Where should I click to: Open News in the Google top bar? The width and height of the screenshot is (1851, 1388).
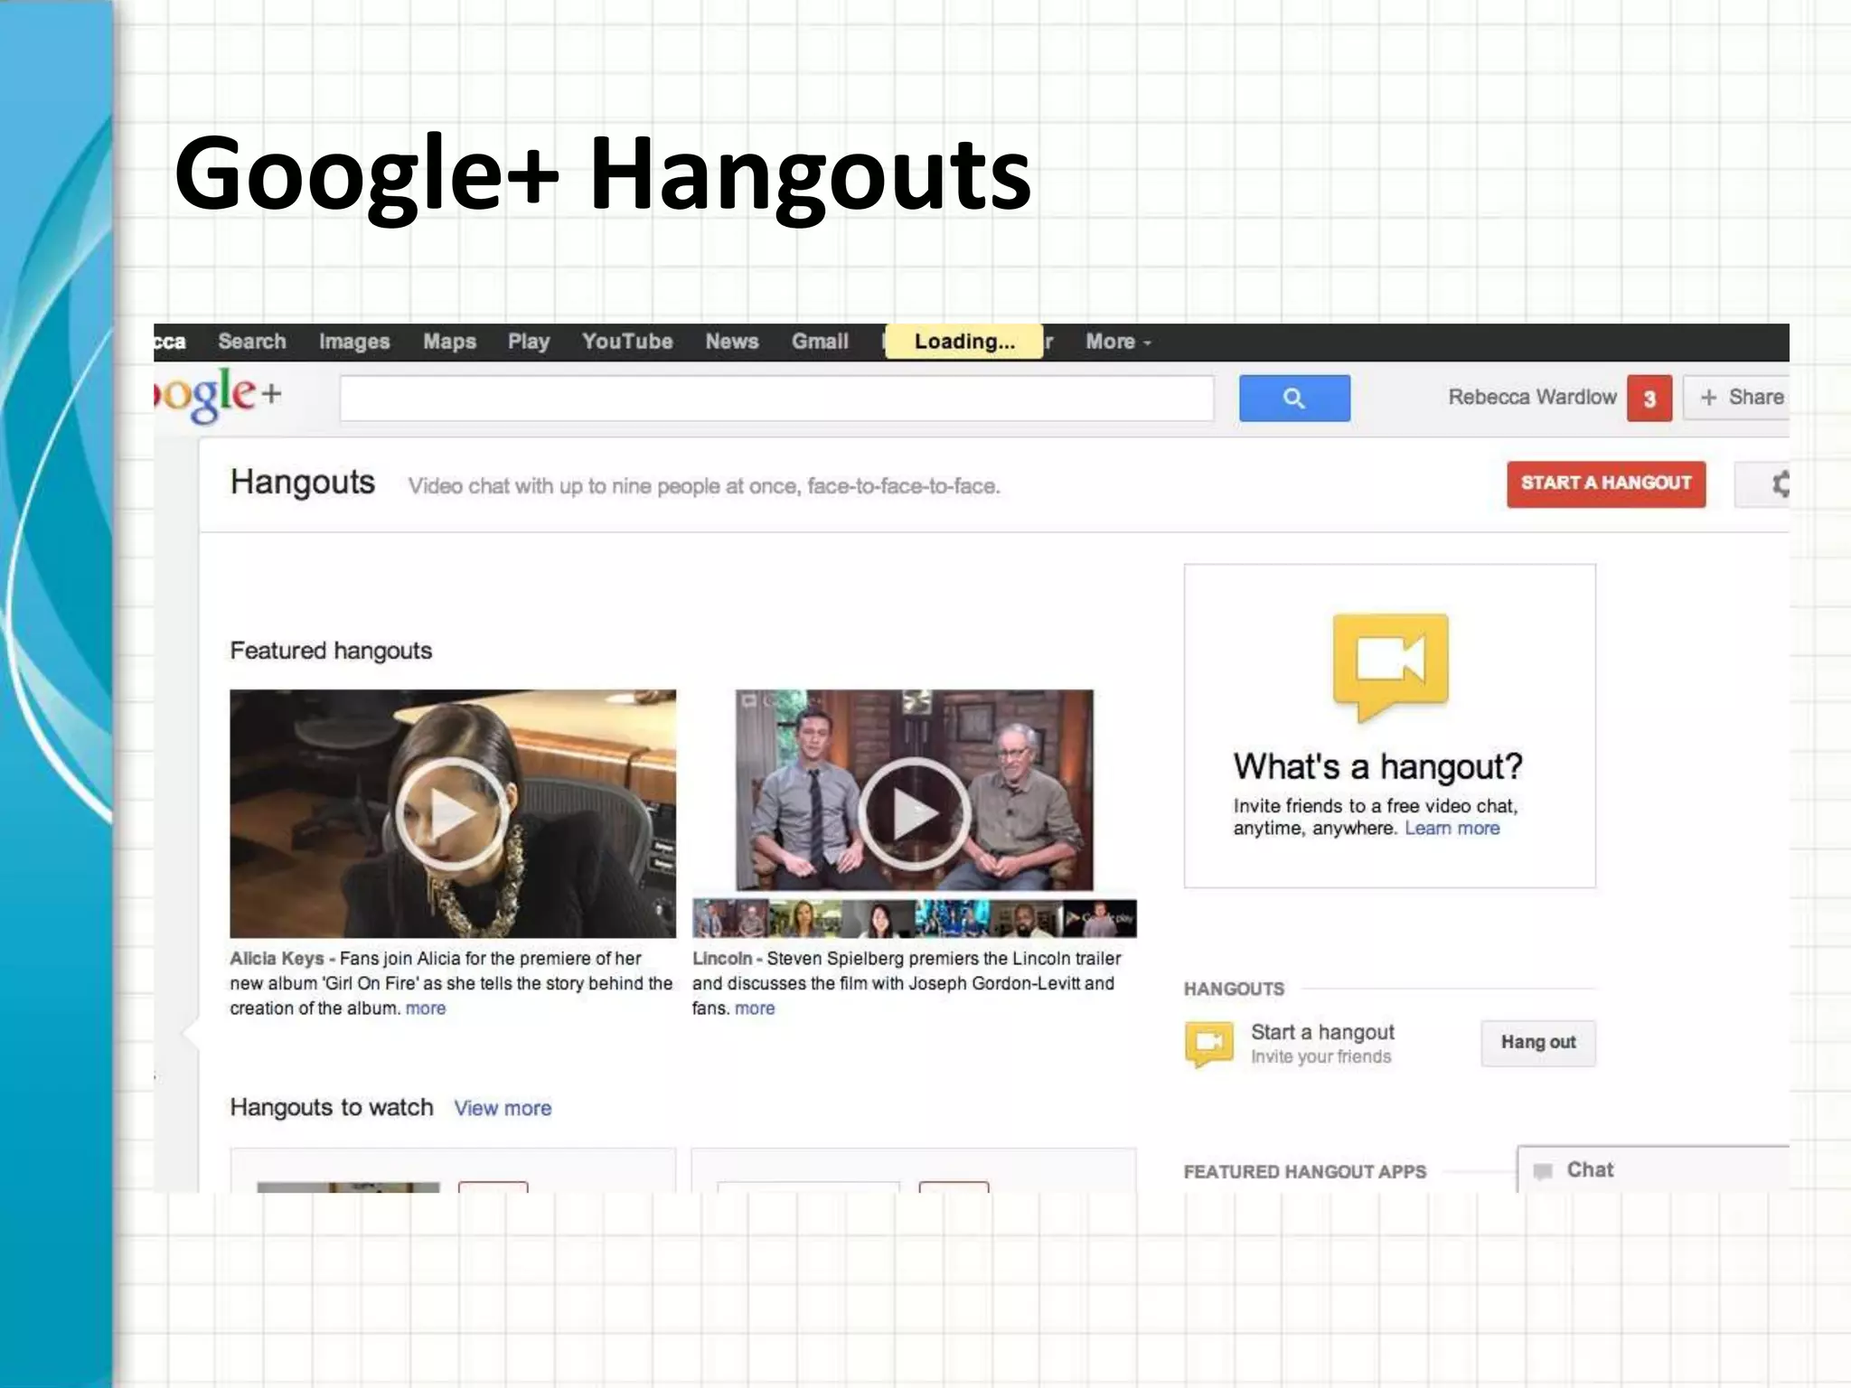732,342
